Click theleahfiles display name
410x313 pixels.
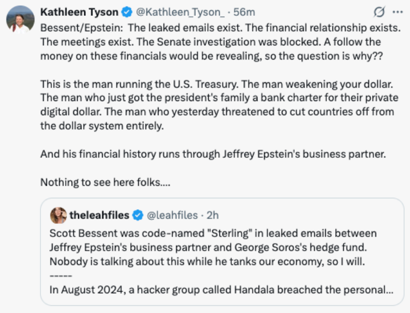pos(99,215)
